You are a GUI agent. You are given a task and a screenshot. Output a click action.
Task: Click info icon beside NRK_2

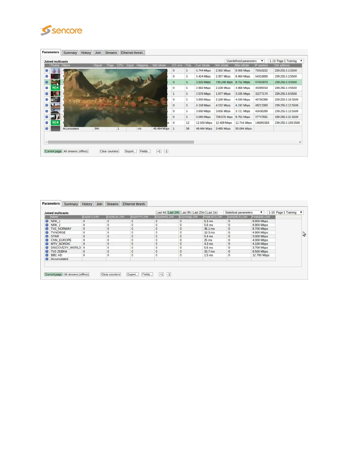pyautogui.click(x=47, y=225)
